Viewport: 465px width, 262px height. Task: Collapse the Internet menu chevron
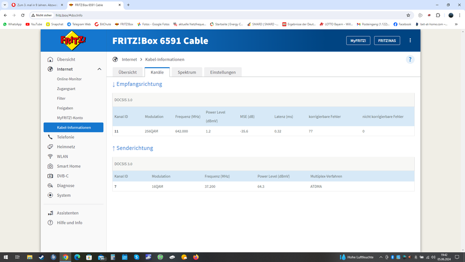click(x=99, y=69)
